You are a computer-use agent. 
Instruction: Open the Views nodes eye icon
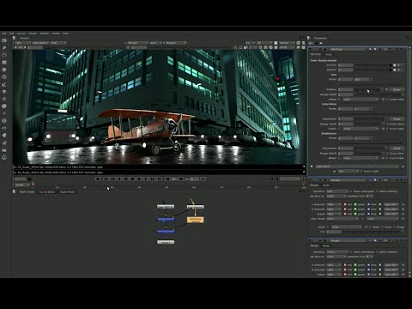pos(4,128)
